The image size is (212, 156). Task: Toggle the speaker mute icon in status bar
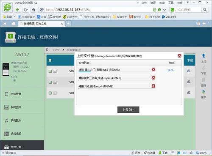point(191,153)
